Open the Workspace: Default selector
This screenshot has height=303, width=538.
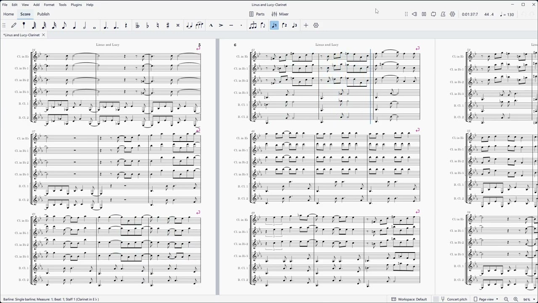pos(409,299)
